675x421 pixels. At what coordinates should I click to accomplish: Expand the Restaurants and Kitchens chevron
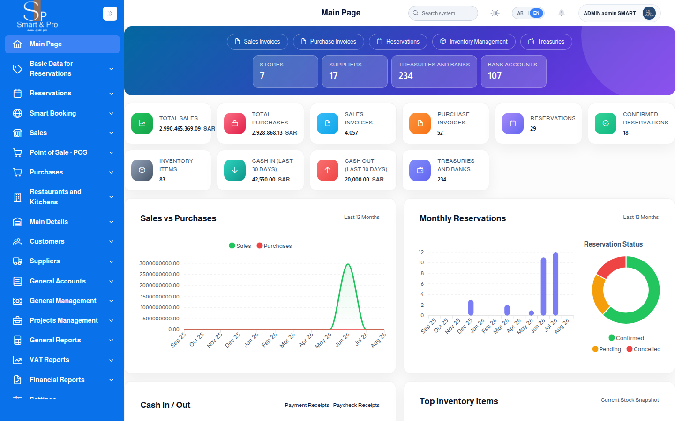point(112,197)
